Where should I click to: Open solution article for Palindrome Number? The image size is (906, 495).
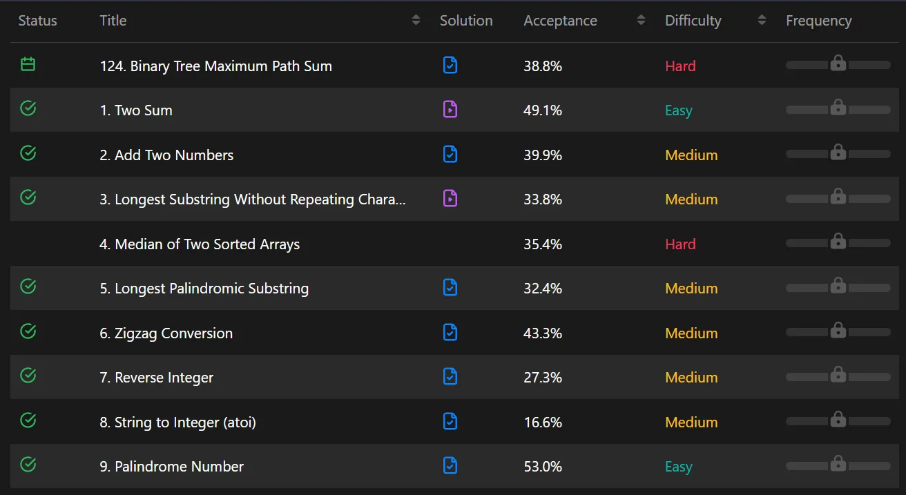click(450, 465)
